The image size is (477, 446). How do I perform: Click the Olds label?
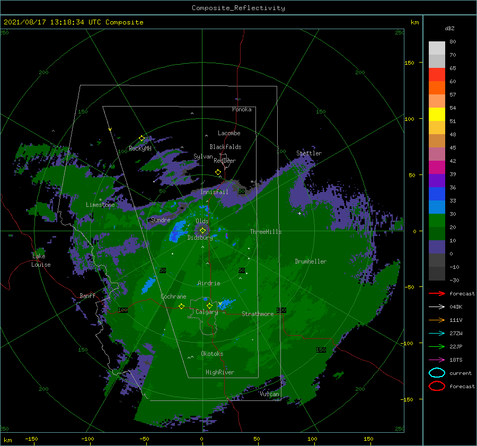202,221
